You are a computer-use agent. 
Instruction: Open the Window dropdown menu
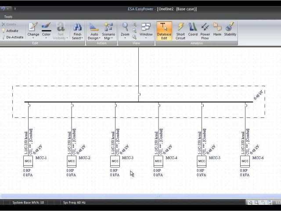tap(146, 31)
